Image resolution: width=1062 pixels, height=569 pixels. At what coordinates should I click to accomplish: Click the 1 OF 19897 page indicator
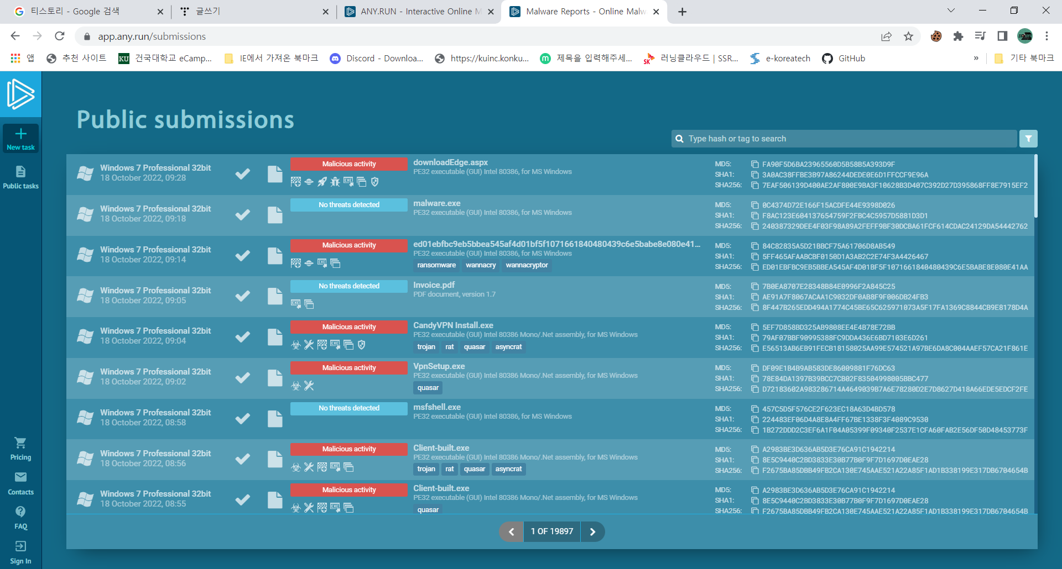coord(552,531)
